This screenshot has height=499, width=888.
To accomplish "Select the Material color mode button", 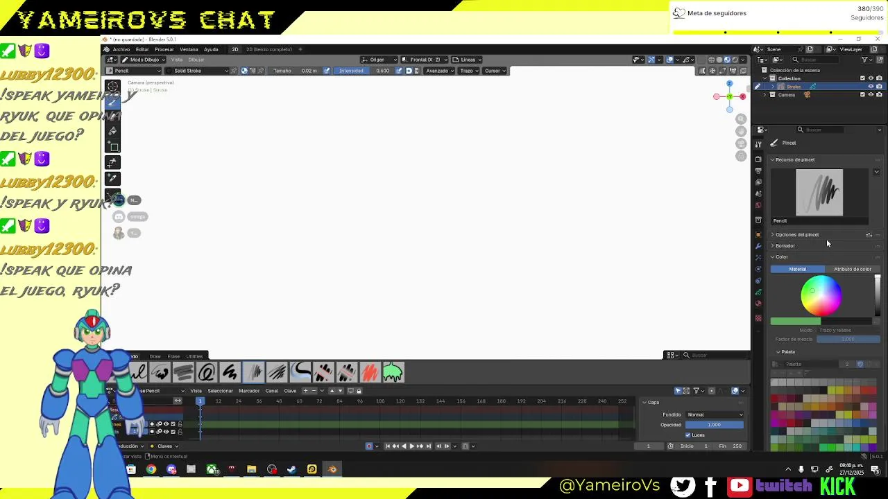I will click(x=797, y=269).
